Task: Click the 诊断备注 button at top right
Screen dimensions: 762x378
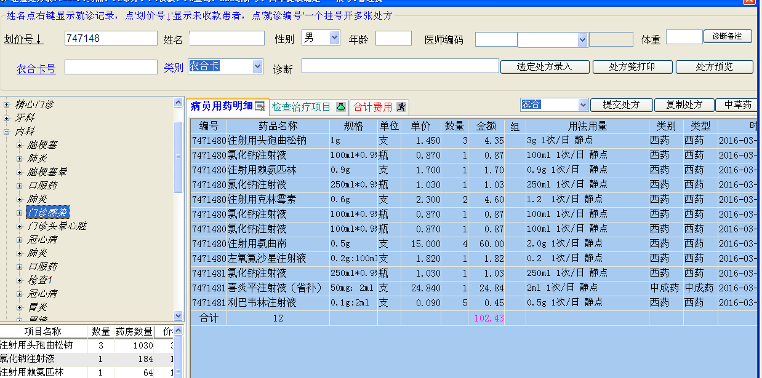Action: (x=728, y=36)
